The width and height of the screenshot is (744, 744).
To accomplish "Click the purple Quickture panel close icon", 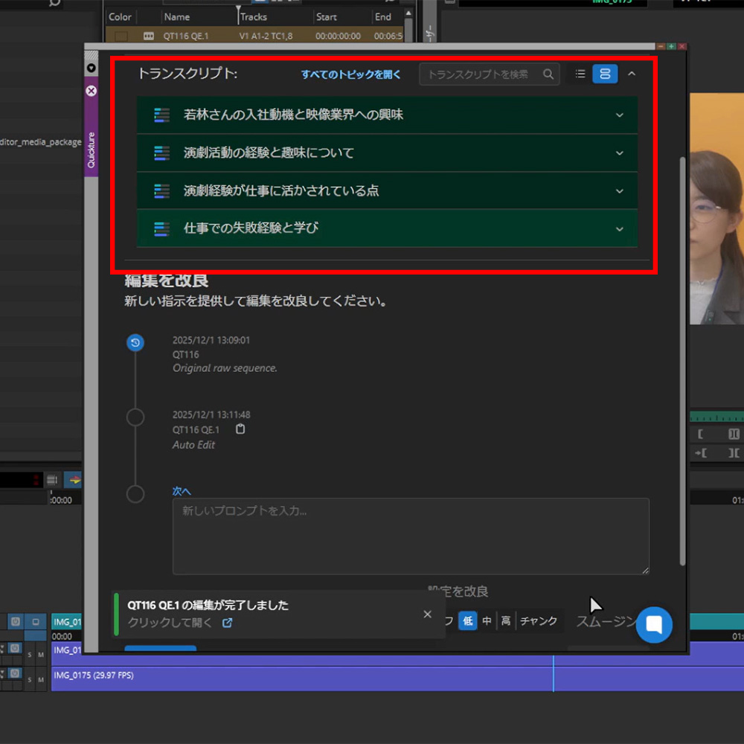I will point(92,91).
